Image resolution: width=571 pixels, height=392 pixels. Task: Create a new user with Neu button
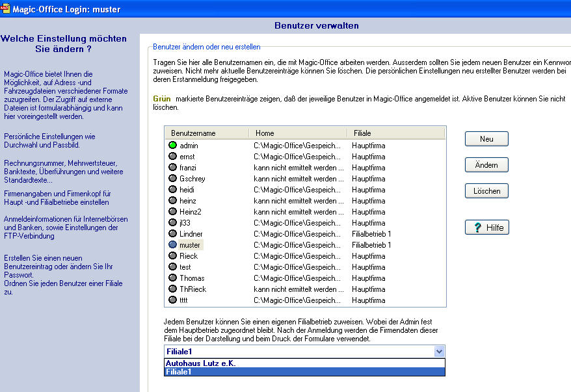coord(486,138)
